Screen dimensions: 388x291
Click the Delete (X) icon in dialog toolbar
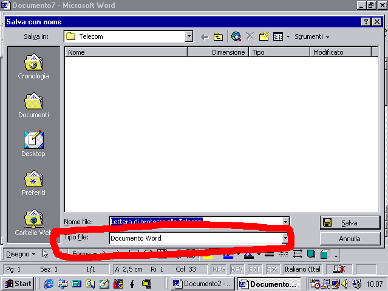[x=250, y=36]
